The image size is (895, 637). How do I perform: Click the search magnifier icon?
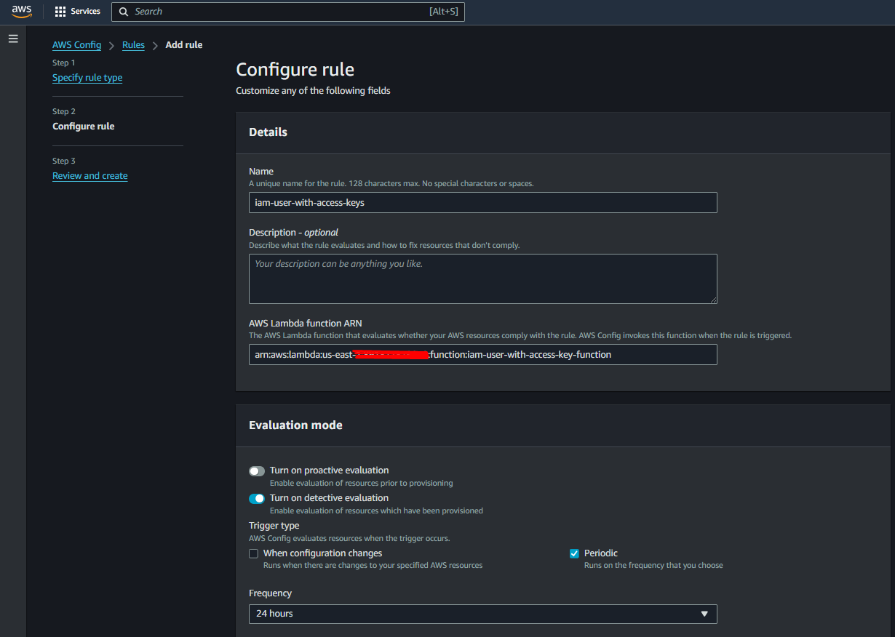(124, 12)
